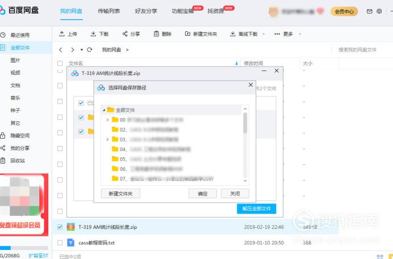Screen dimensions: 393x259
Task: Open the 会员中心 button
Action: (x=344, y=11)
